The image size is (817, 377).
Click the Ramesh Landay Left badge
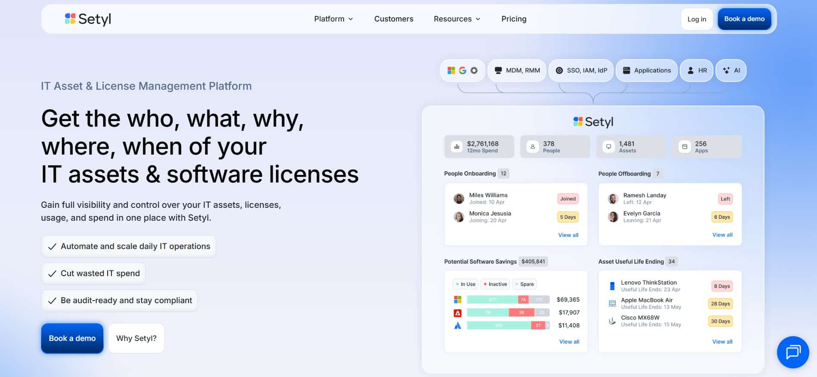725,199
